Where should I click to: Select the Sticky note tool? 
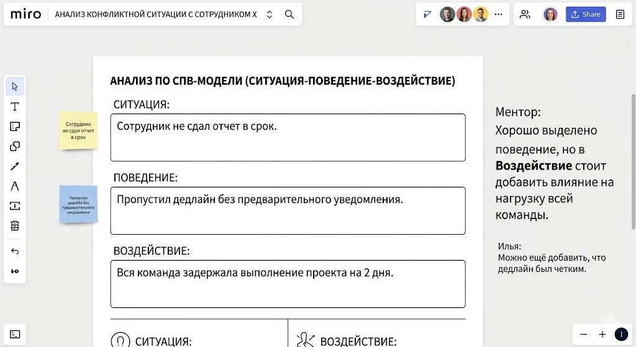click(x=15, y=127)
